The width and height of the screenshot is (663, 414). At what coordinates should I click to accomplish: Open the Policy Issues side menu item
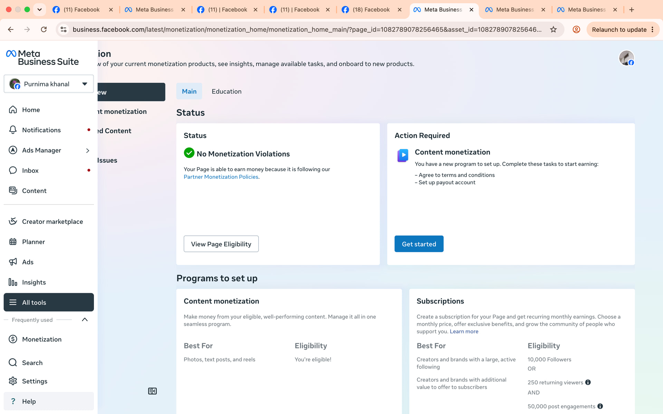[107, 160]
